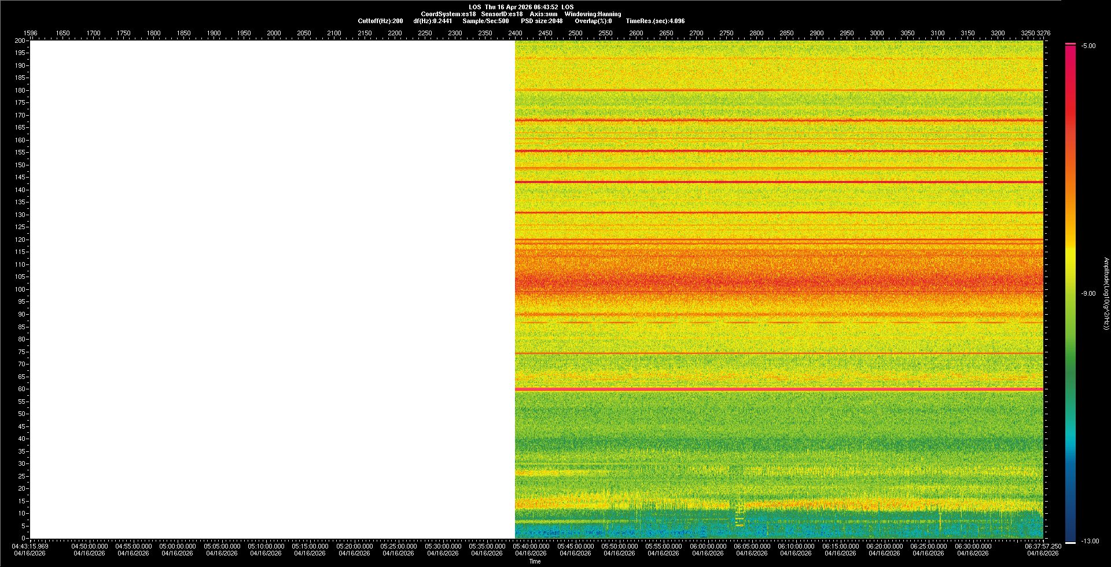1111x567 pixels.
Task: Click the 200 Hz label at axis top
Action: 20,41
